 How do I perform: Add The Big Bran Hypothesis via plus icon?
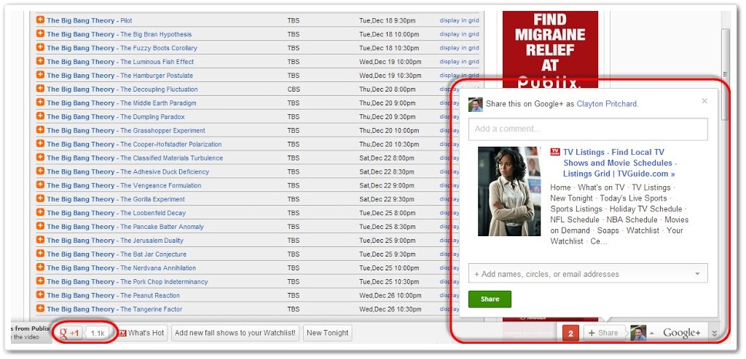(41, 33)
